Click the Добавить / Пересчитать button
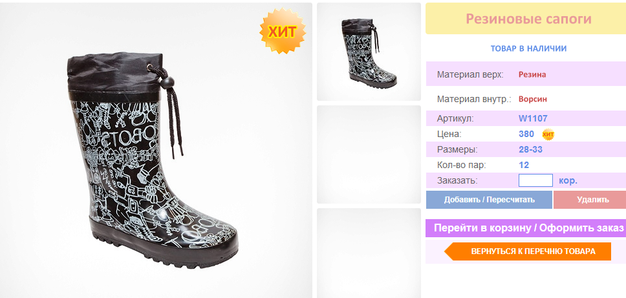 pos(489,200)
